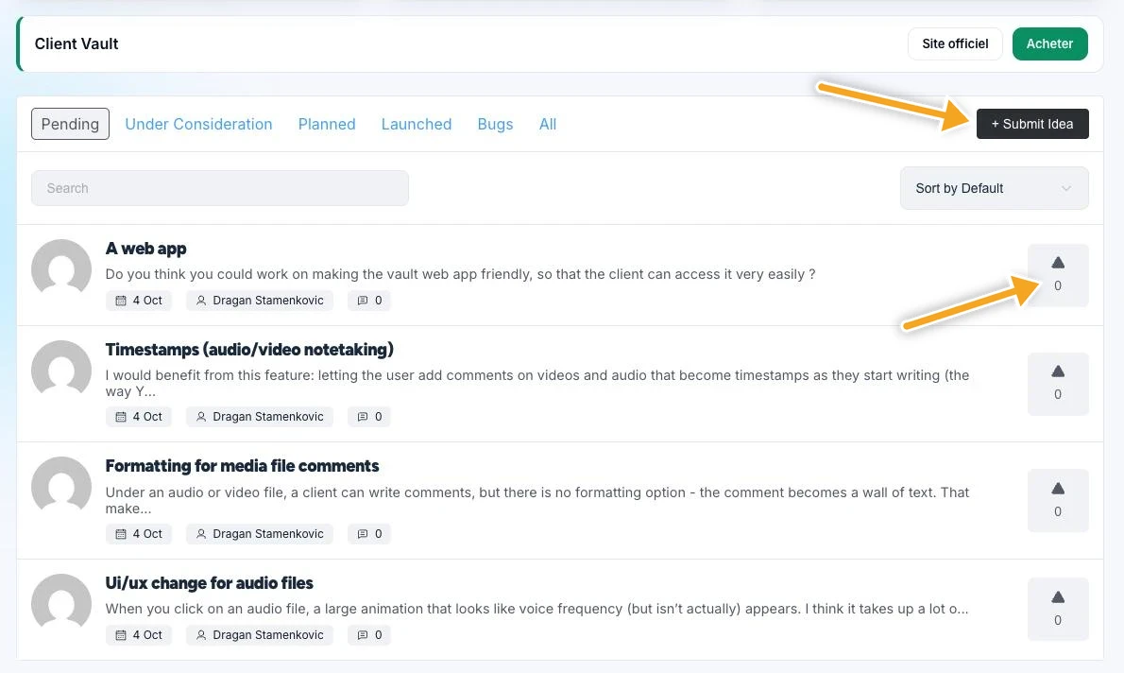Image resolution: width=1124 pixels, height=673 pixels.
Task: Click the '+ Submit Idea' button
Action: point(1032,124)
